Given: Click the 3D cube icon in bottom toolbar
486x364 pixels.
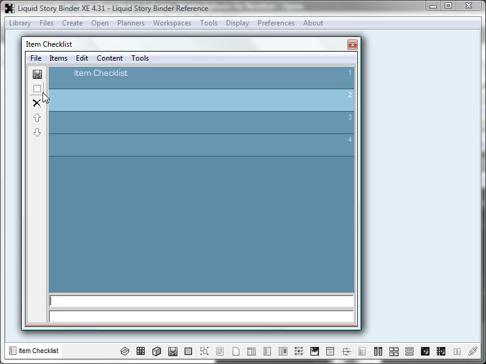Looking at the screenshot, I should point(157,351).
